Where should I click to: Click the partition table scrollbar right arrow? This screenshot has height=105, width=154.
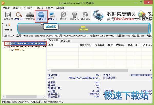click(x=150, y=70)
